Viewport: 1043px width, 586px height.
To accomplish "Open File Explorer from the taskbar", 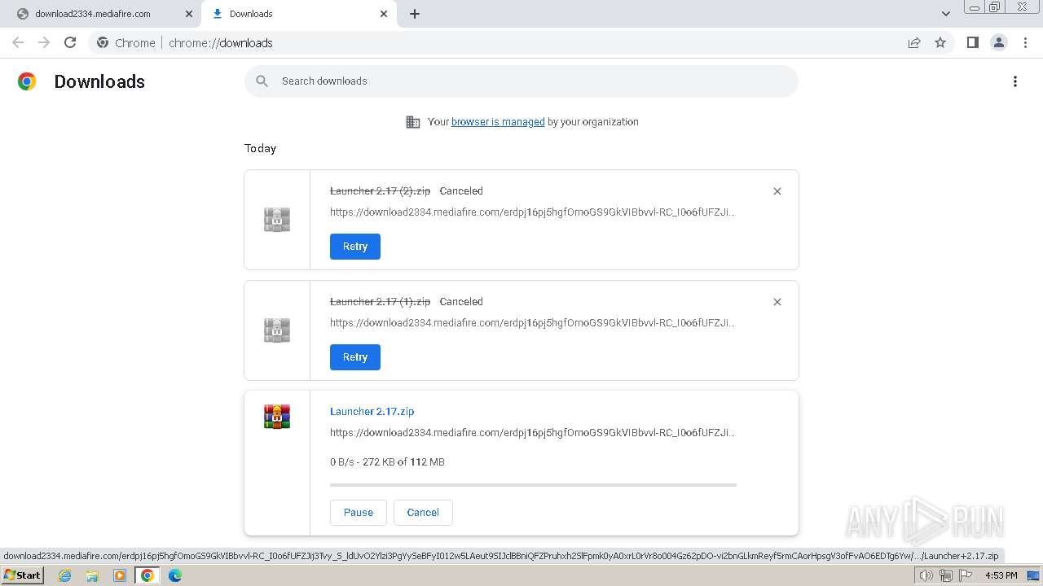I will pyautogui.click(x=92, y=575).
